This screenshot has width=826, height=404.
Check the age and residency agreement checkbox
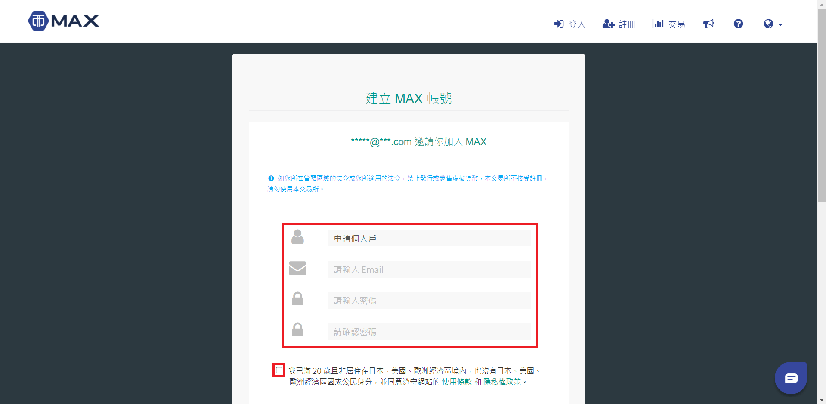279,370
